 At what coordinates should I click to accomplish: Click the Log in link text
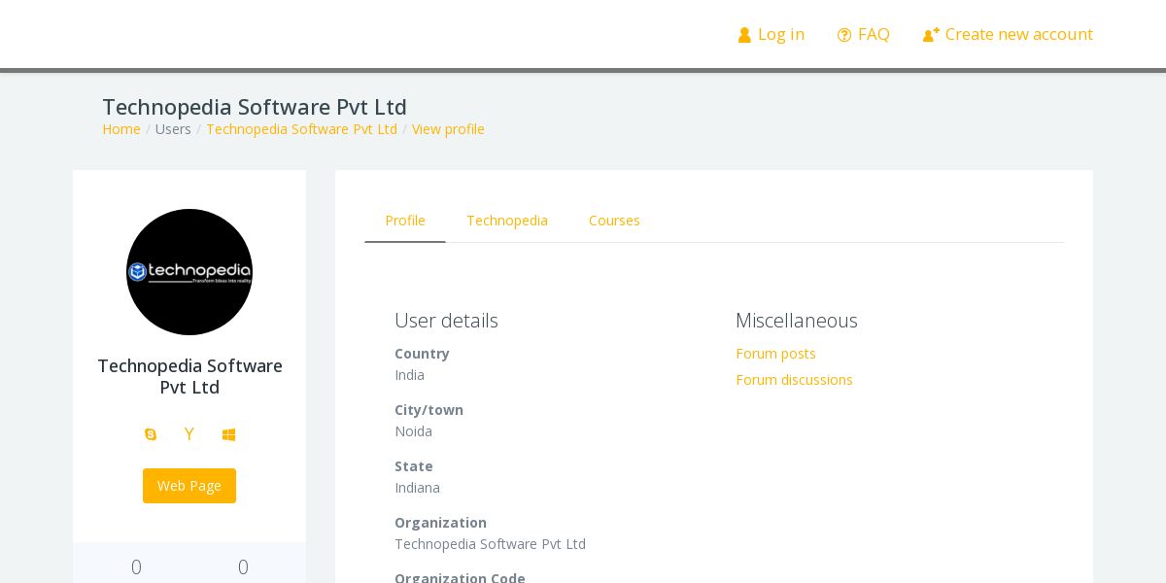click(781, 35)
